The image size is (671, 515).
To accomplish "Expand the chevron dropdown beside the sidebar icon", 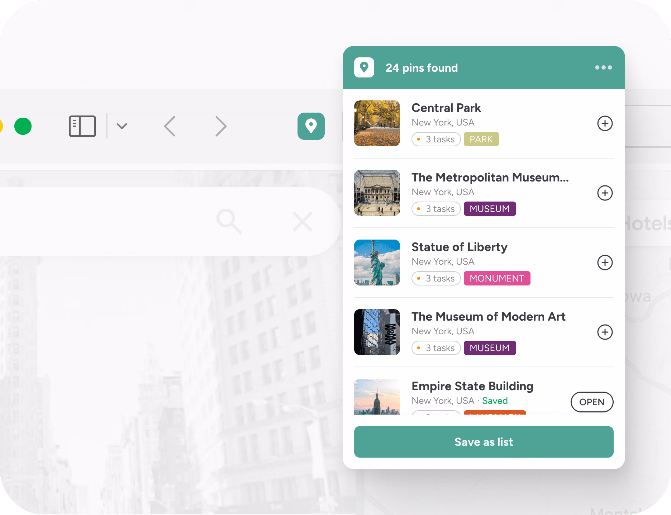I will tap(122, 126).
